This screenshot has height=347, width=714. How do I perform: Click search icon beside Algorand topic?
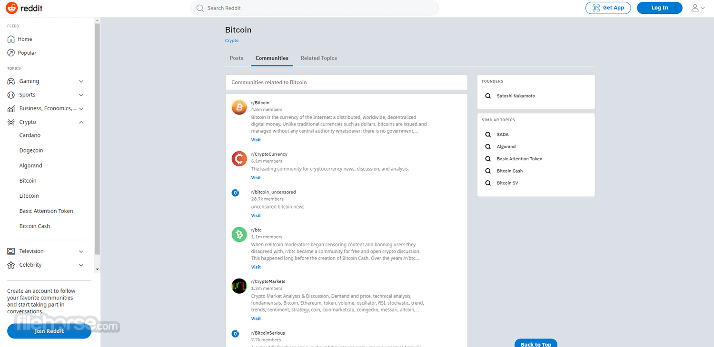pos(488,147)
